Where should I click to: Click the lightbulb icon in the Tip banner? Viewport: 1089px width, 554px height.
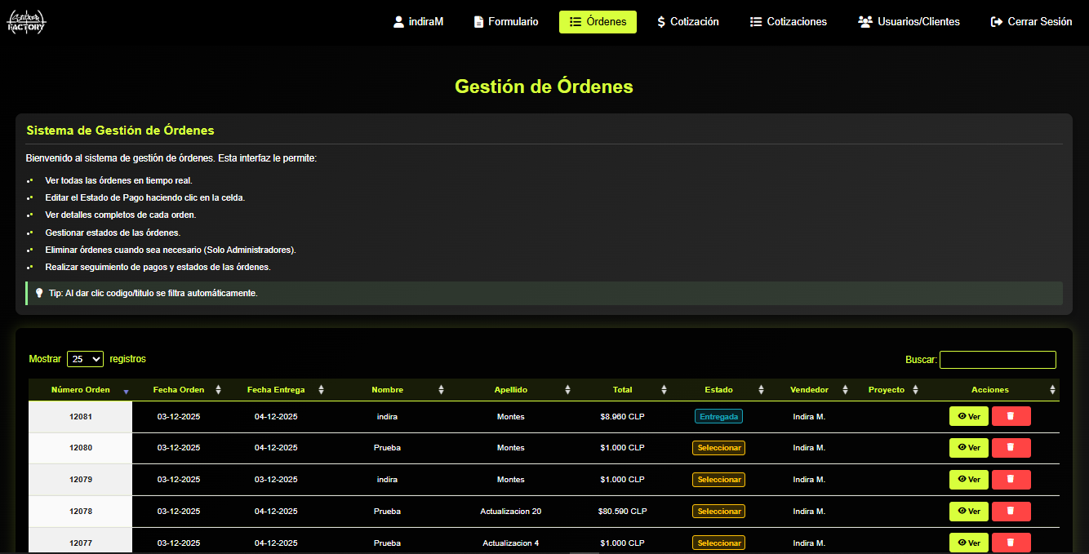[x=39, y=292]
